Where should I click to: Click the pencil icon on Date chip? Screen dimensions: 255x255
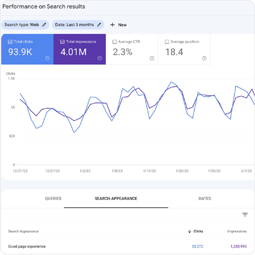tap(99, 25)
